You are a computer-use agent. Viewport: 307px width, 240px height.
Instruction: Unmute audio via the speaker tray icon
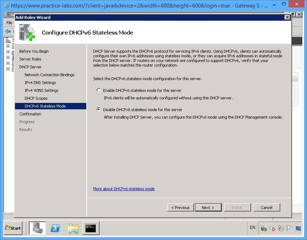point(272,228)
